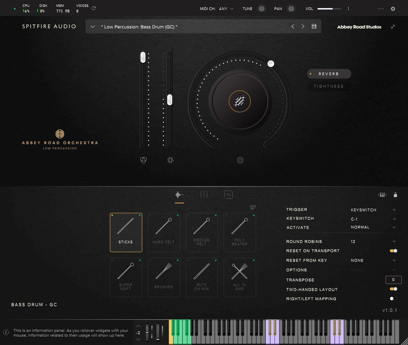Image resolution: width=408 pixels, height=345 pixels.
Task: Switch to the mixer tab
Action: (x=204, y=195)
